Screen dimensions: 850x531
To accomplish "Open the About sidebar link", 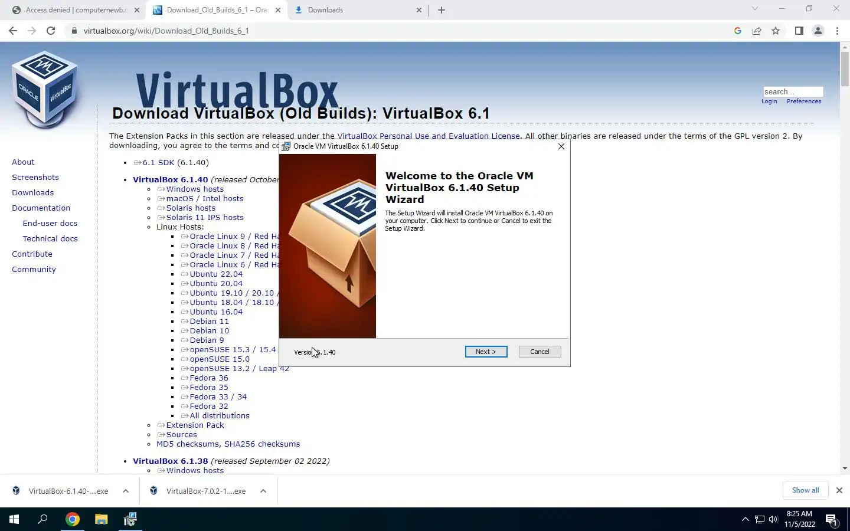I will click(23, 162).
